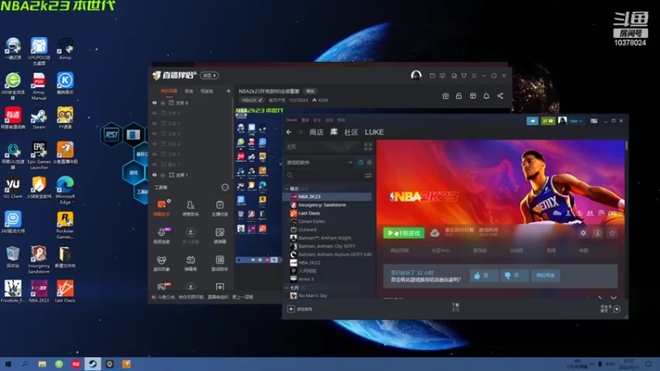Image resolution: width=660 pixels, height=371 pixels.
Task: Click Steam announcements megaphone button
Action: pos(532,120)
